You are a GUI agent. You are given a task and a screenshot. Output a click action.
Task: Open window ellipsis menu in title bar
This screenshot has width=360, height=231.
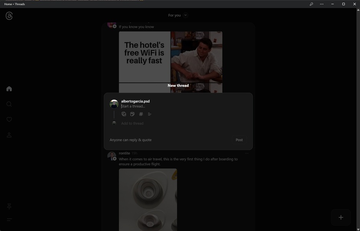[x=322, y=4]
